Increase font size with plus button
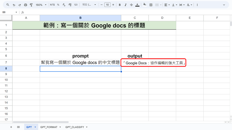The height and width of the screenshot is (130, 232). coord(113,5)
